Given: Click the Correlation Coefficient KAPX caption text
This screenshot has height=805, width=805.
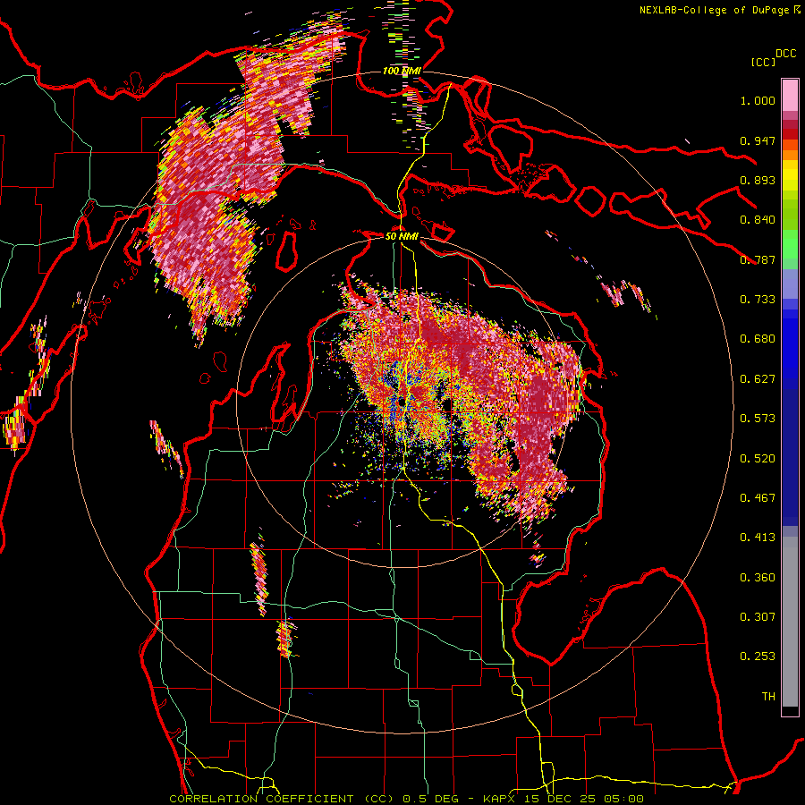Looking at the screenshot, I should [406, 799].
